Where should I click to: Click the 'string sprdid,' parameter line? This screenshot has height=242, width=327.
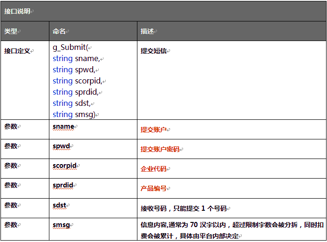point(76,92)
